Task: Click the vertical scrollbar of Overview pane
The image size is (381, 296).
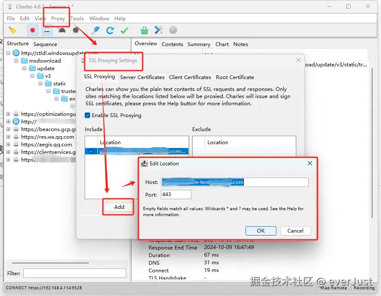Action: click(x=372, y=143)
